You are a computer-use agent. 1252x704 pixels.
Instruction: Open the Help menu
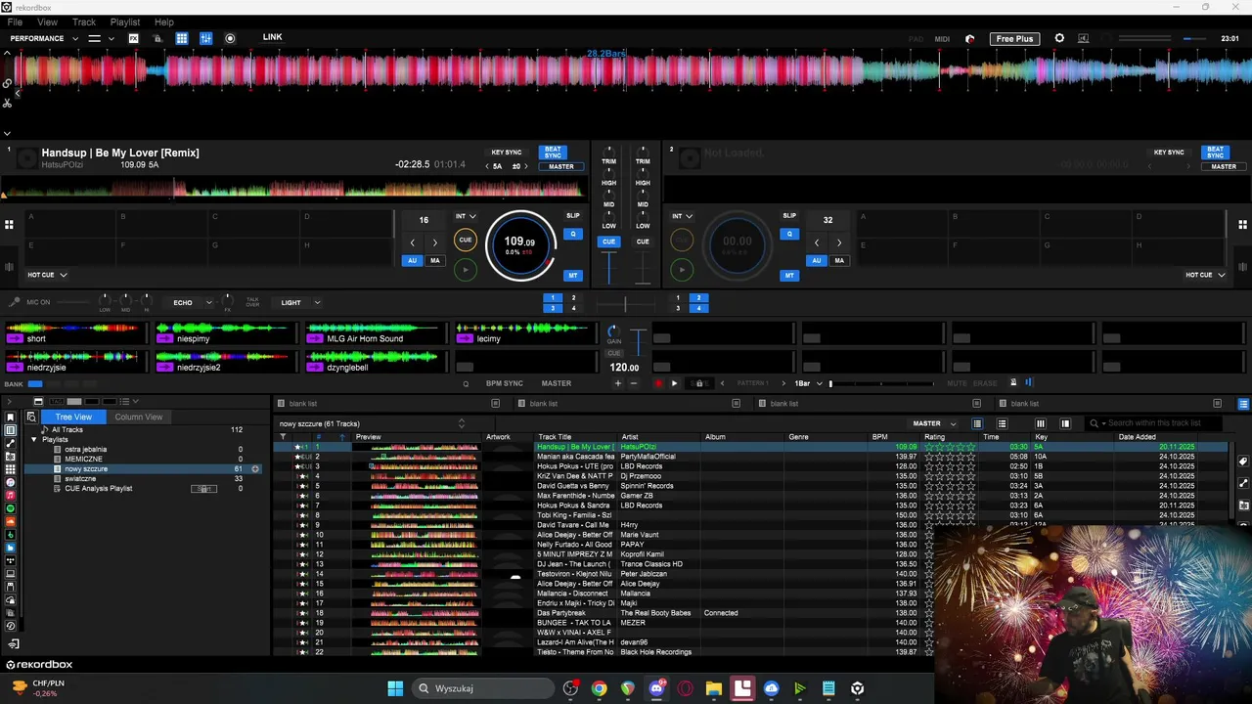pos(164,22)
